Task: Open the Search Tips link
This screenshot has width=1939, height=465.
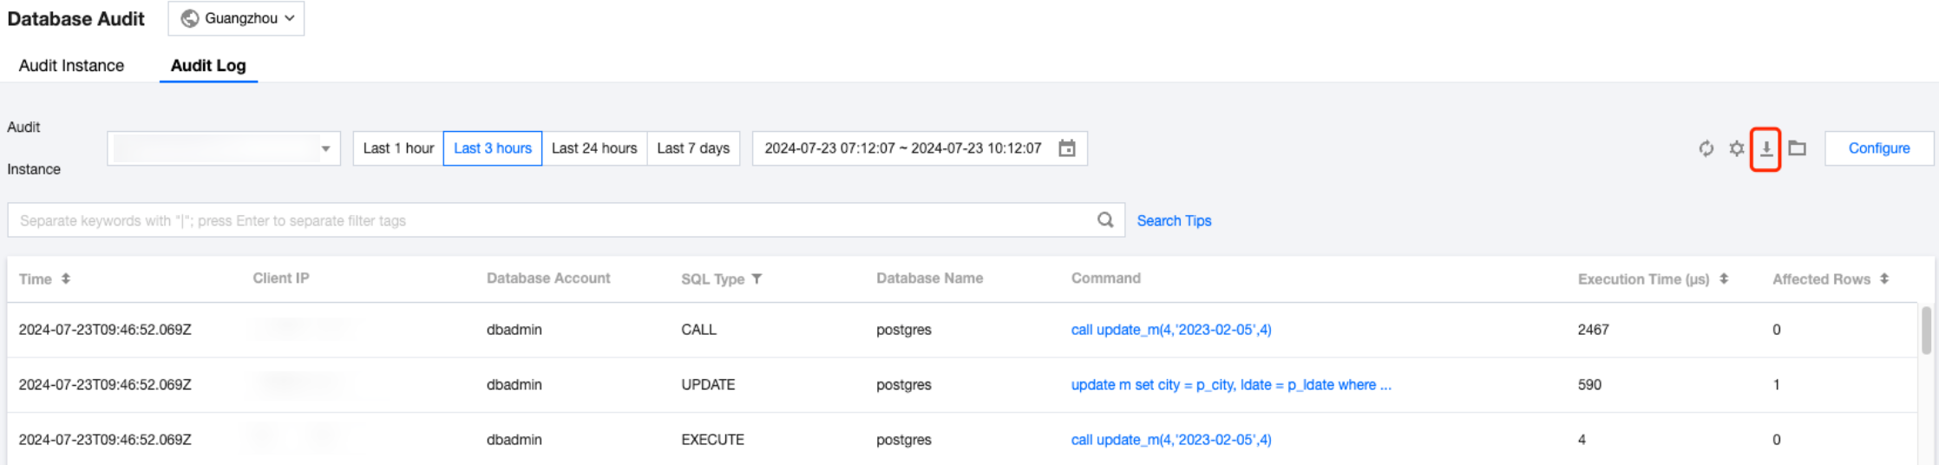Action: (x=1174, y=221)
